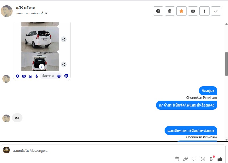Open the baht payment request icon
This screenshot has width=228, height=163.
coord(211,159)
